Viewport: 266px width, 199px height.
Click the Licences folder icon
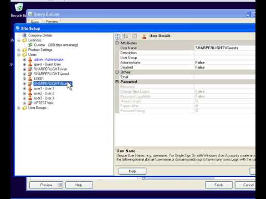pyautogui.click(x=24, y=40)
